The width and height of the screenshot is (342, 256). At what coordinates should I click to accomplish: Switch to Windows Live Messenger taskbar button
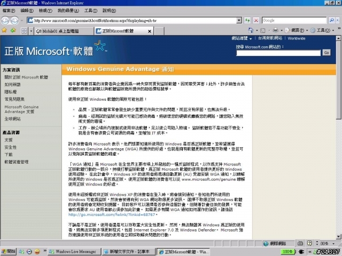pos(74,252)
